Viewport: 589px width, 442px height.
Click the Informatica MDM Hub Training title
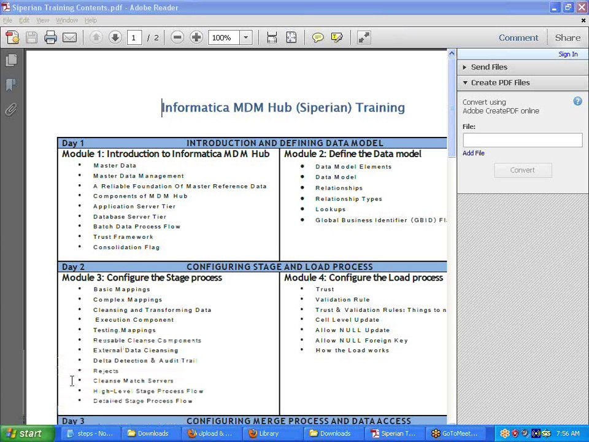[283, 107]
